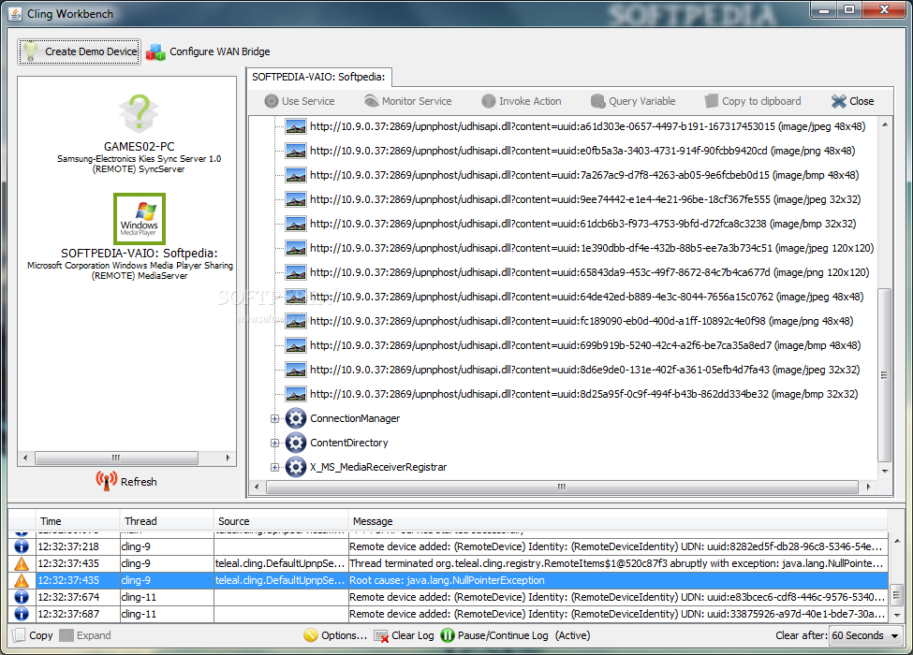The width and height of the screenshot is (913, 655).
Task: Select the GAMES02-PC question mark device icon
Action: point(139,113)
